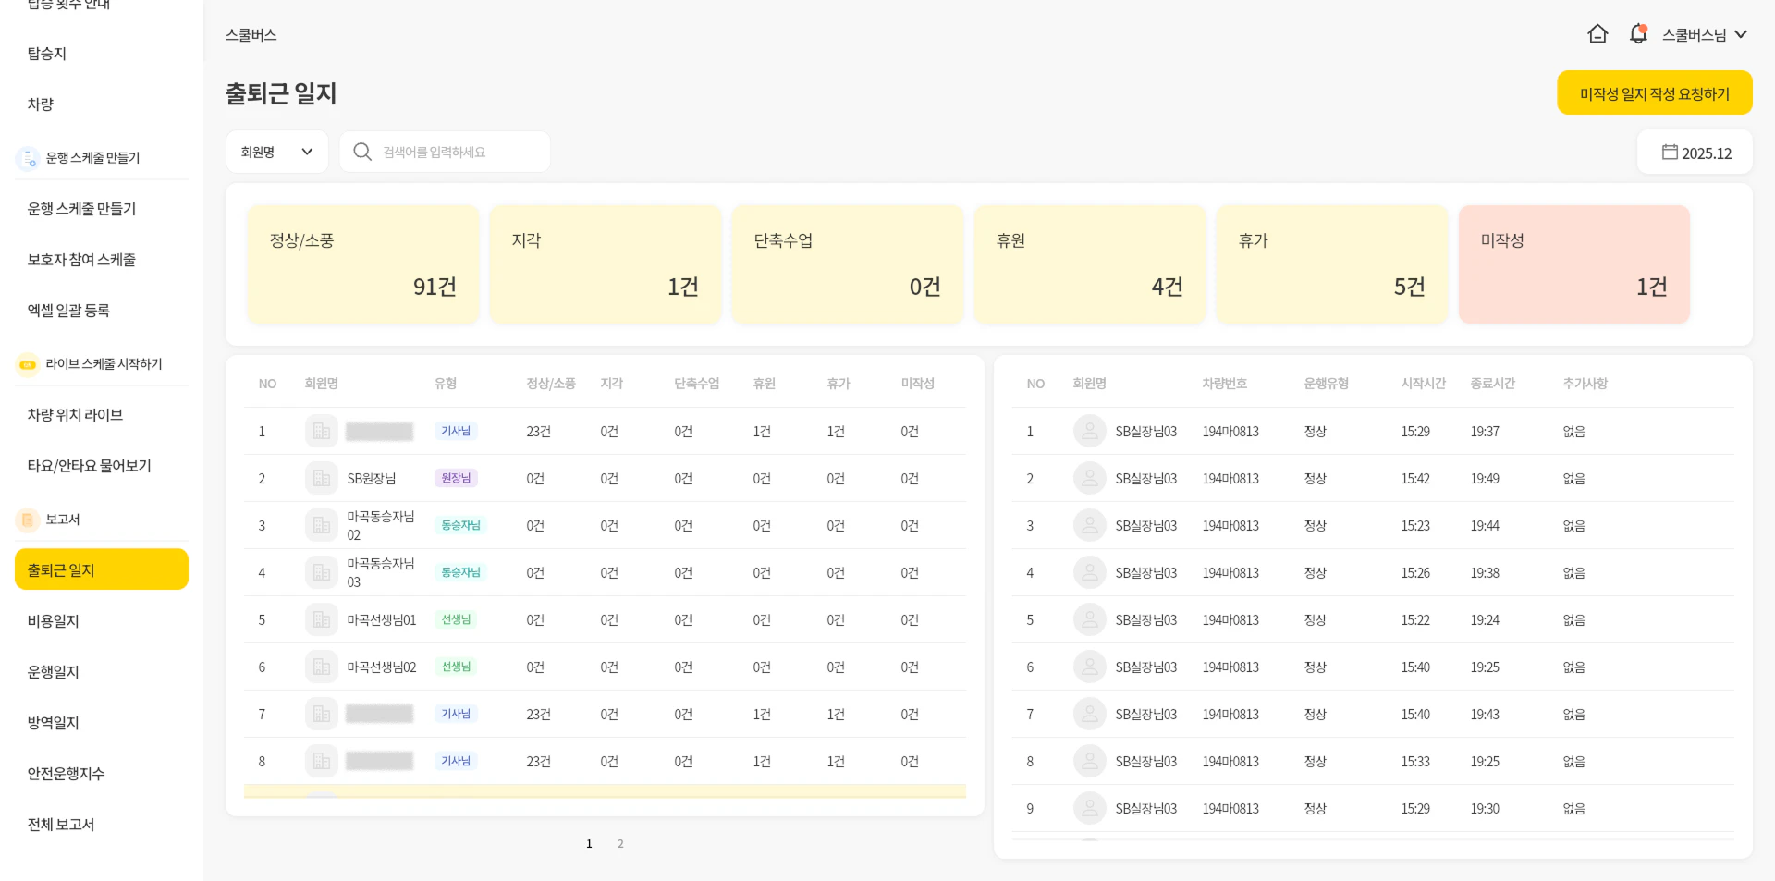Go to 차량 위치 라이브 menu

75,415
